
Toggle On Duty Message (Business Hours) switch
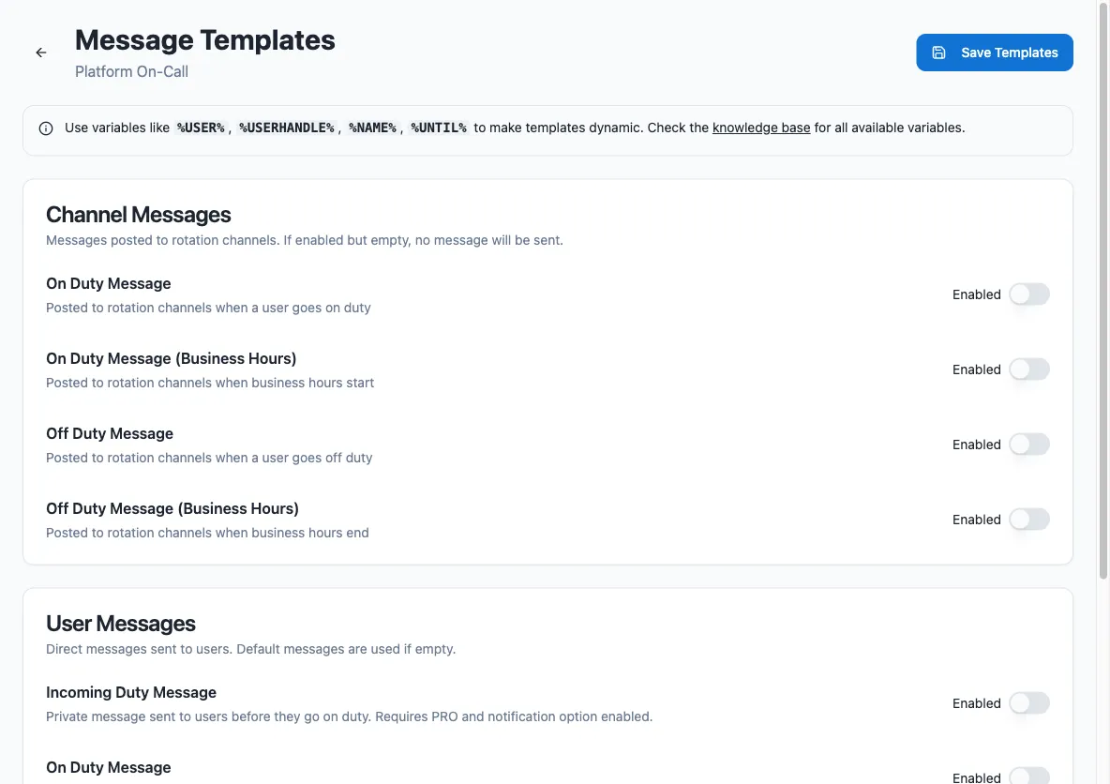pos(1028,369)
